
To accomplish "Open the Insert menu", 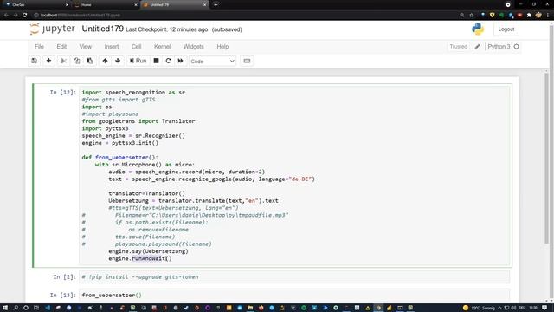I will [x=112, y=46].
